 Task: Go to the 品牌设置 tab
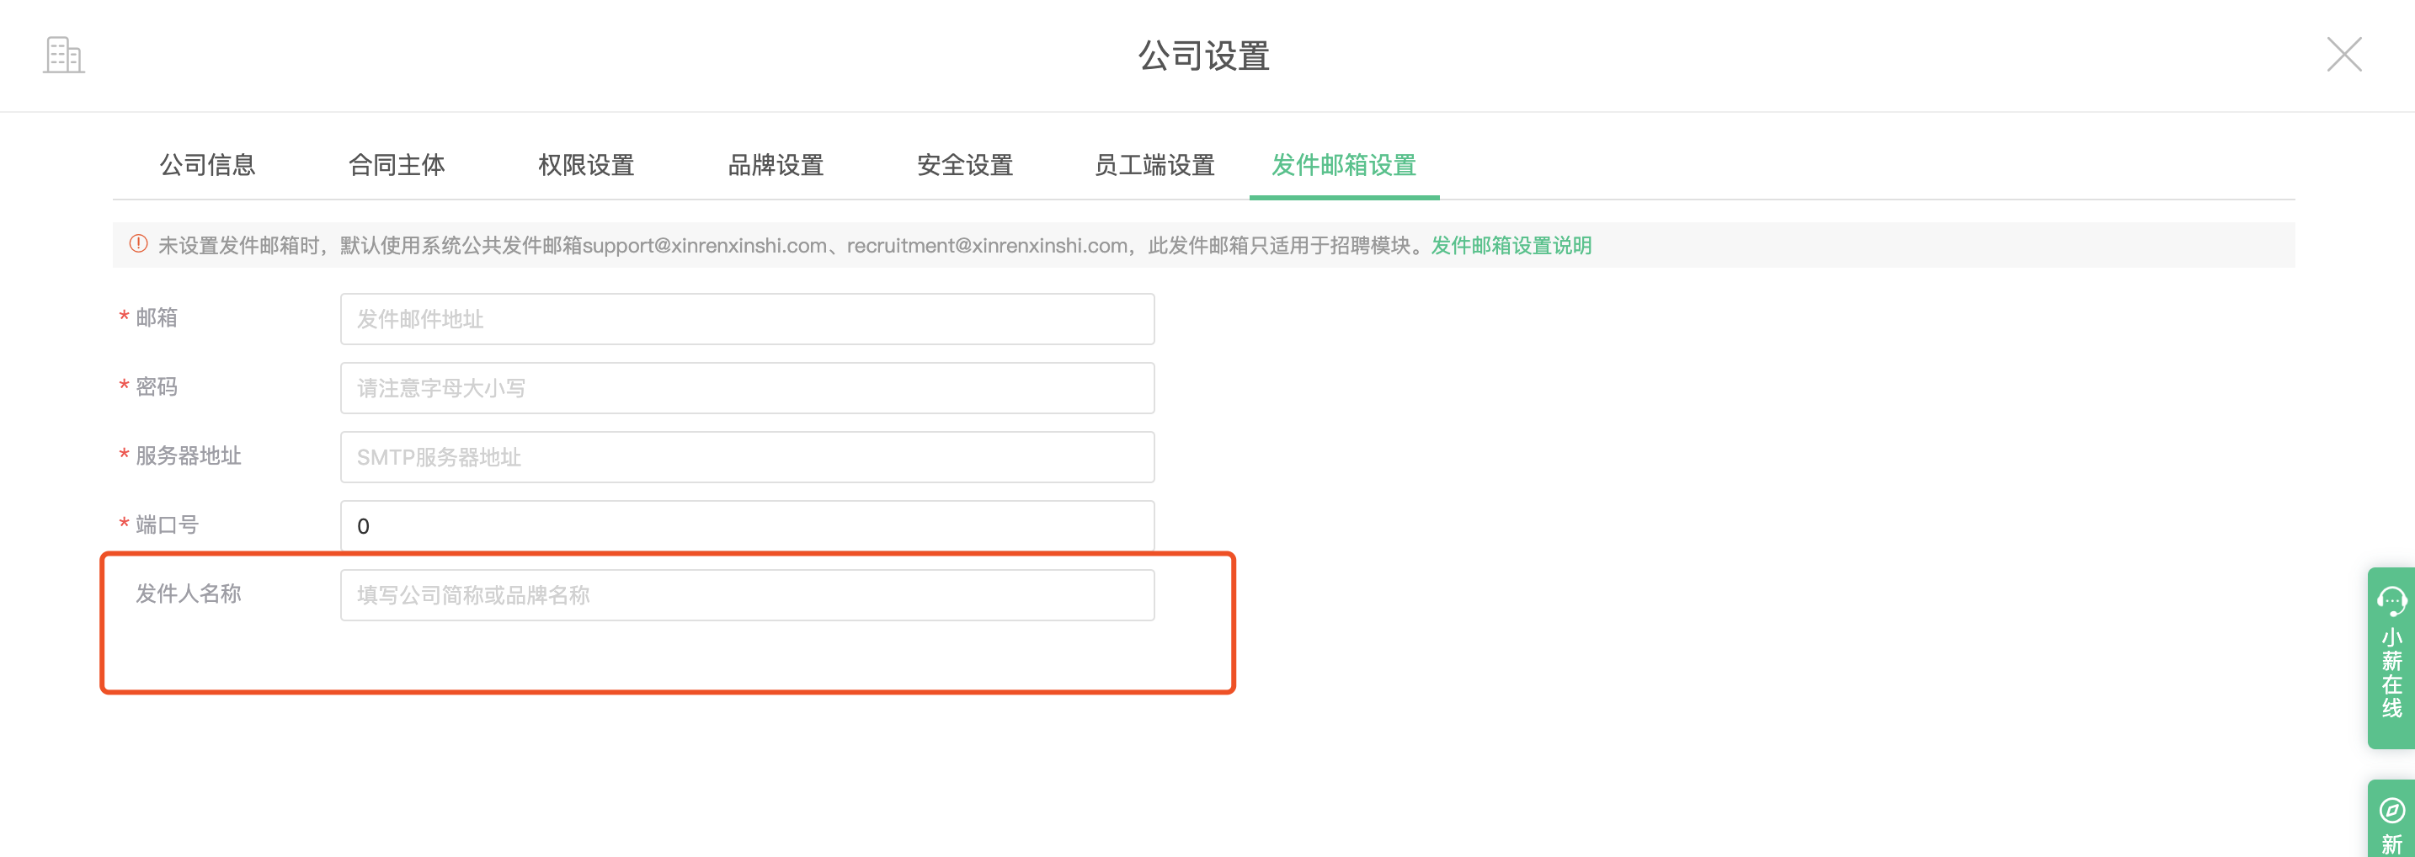point(776,165)
